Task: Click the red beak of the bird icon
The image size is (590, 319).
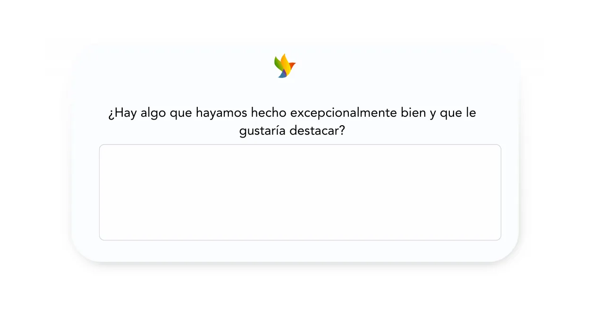Action: point(293,64)
